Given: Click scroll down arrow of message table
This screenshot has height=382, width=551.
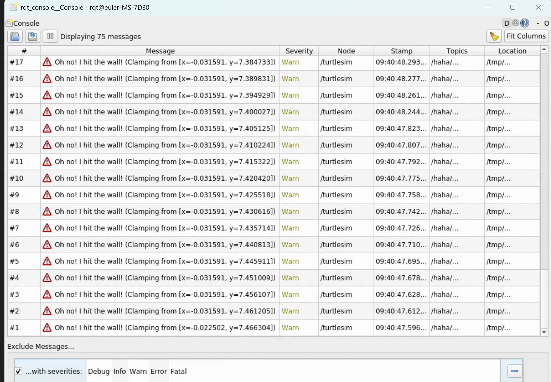Looking at the screenshot, I should (544, 332).
